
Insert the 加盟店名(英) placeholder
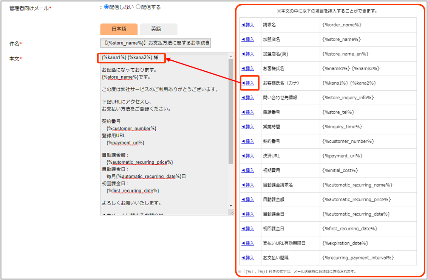pyautogui.click(x=248, y=54)
